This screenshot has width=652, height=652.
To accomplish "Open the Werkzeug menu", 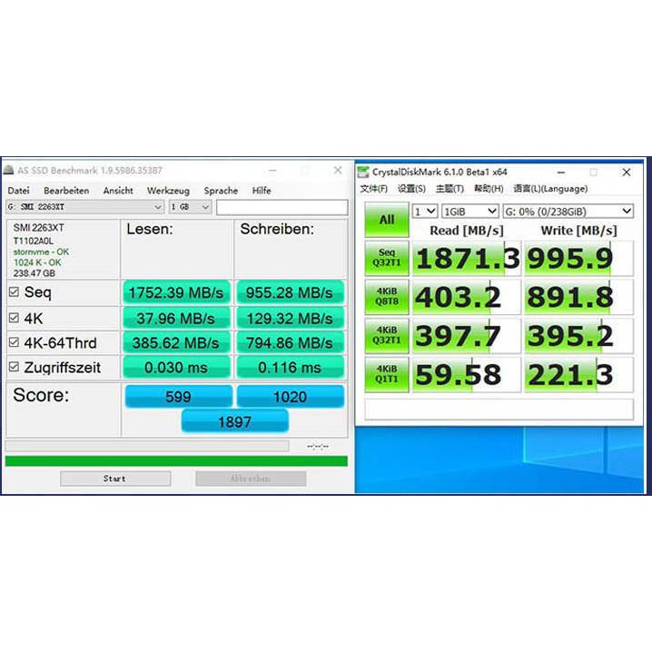I will 168,191.
